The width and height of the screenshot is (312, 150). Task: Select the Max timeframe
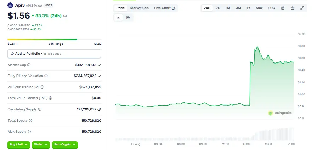[x=259, y=8]
